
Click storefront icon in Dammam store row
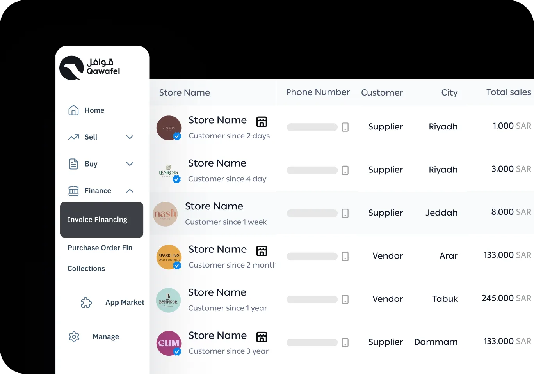262,337
